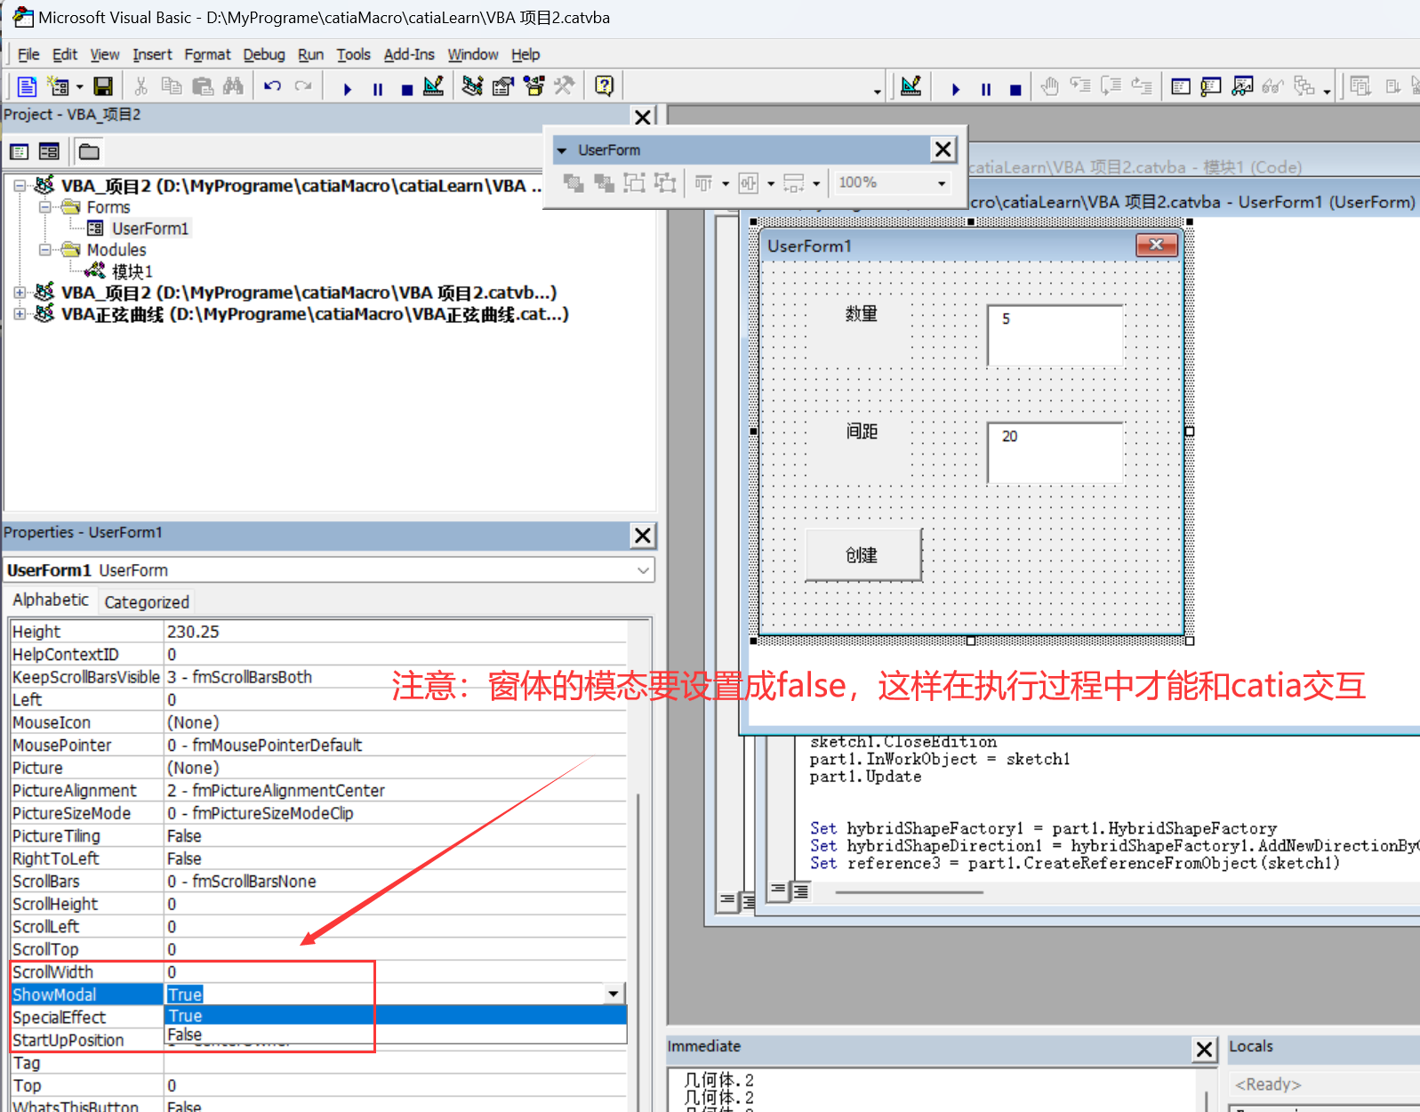1420x1112 pixels.
Task: Select the ScrollBars property row
Action: pos(318,881)
